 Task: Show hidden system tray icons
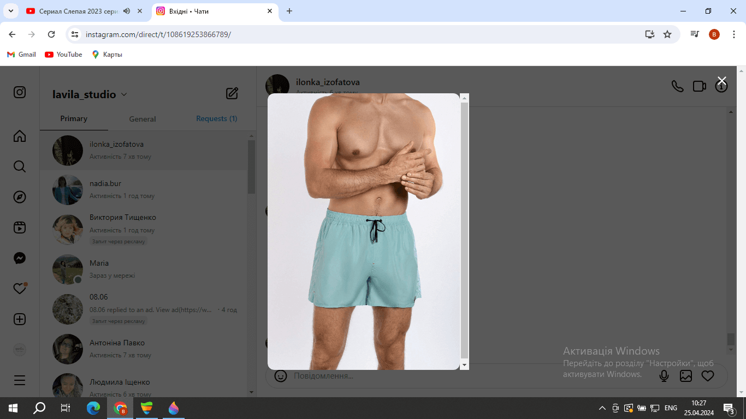pyautogui.click(x=602, y=408)
